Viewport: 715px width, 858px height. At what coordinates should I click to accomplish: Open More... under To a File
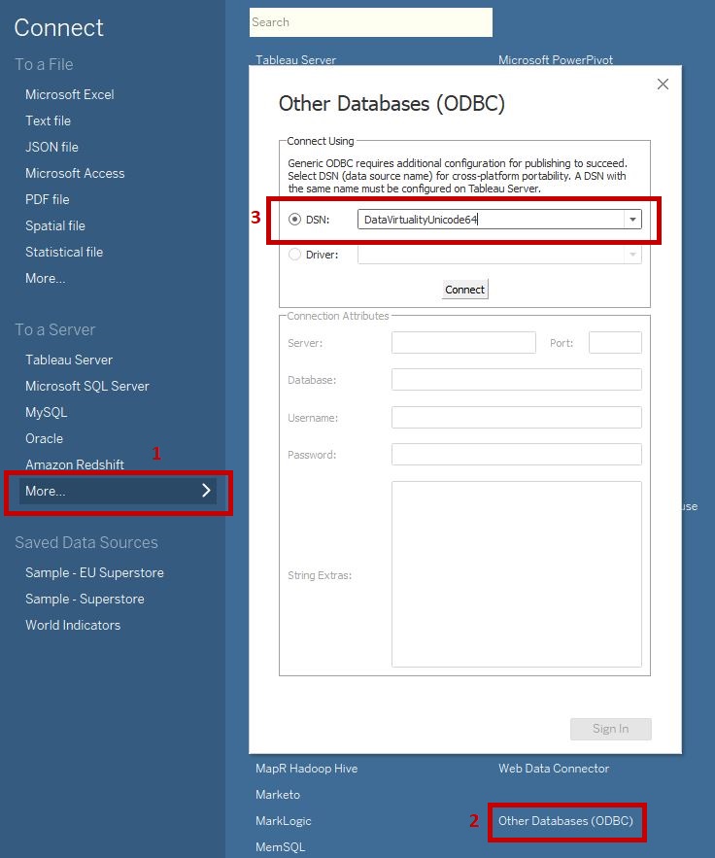coord(46,278)
